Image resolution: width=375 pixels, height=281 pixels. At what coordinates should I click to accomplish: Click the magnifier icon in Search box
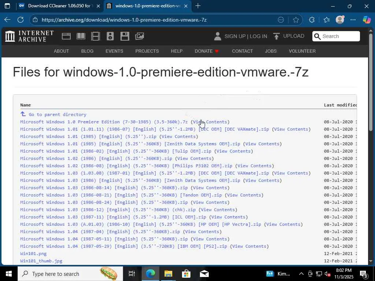[x=318, y=36]
